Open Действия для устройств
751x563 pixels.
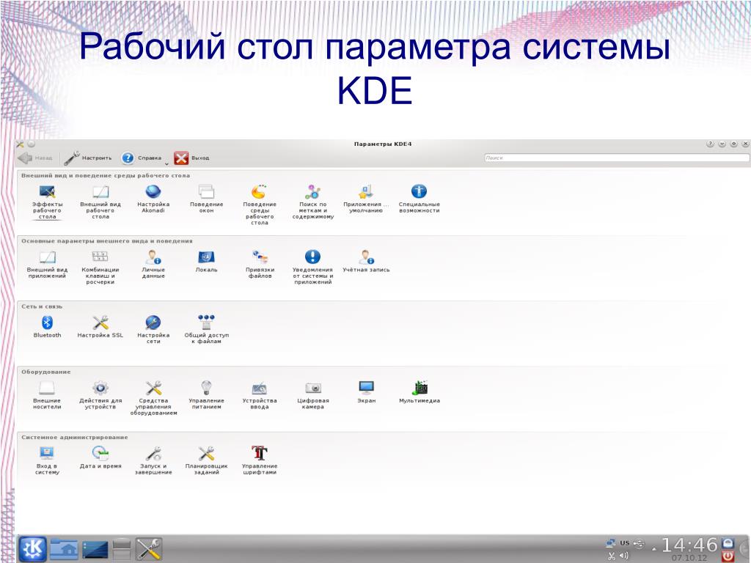(x=100, y=395)
